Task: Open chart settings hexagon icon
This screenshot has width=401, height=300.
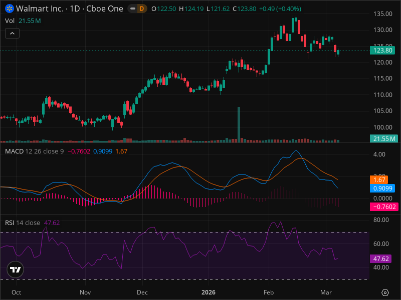Action: 385,292
